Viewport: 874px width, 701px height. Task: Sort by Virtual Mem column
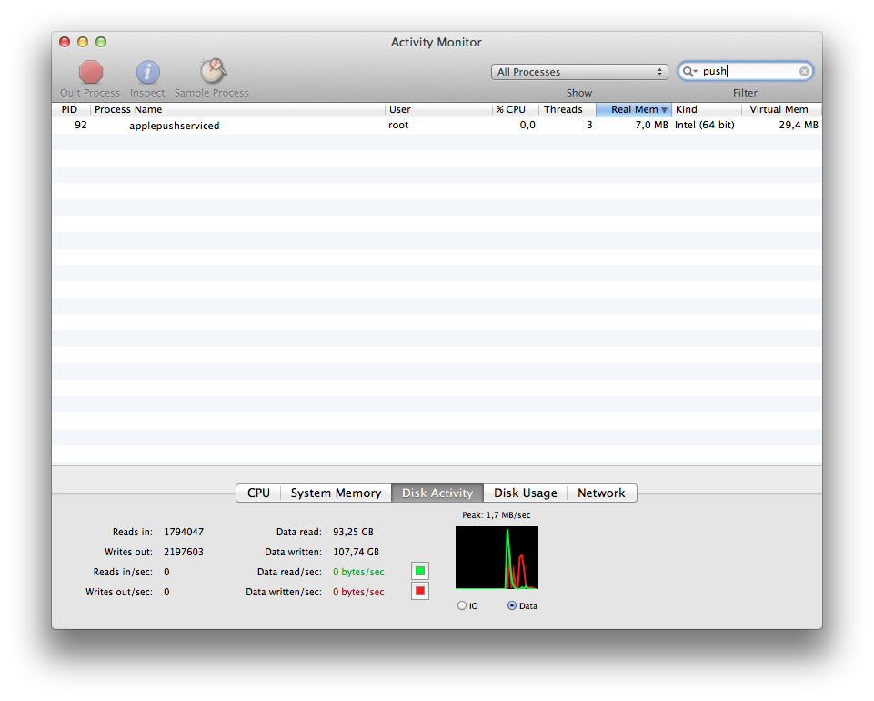pyautogui.click(x=781, y=109)
